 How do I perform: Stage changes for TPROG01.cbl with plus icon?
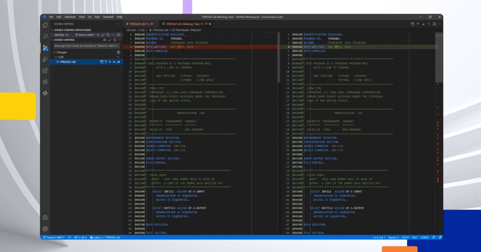pos(109,62)
